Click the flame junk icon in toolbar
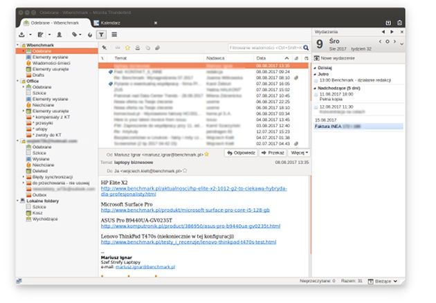The height and width of the screenshot is (303, 436). point(90,35)
